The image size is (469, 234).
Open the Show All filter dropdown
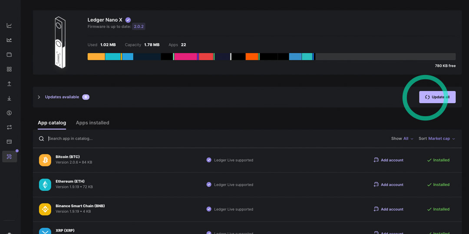coord(402,139)
